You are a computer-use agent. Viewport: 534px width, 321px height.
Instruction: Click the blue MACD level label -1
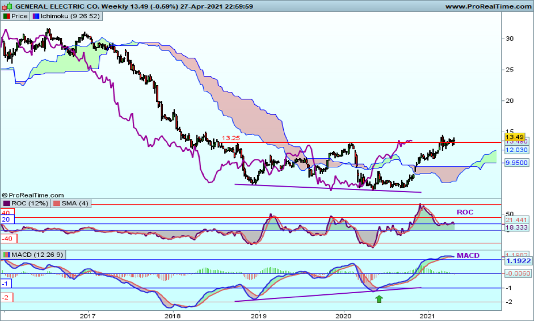coord(6,283)
